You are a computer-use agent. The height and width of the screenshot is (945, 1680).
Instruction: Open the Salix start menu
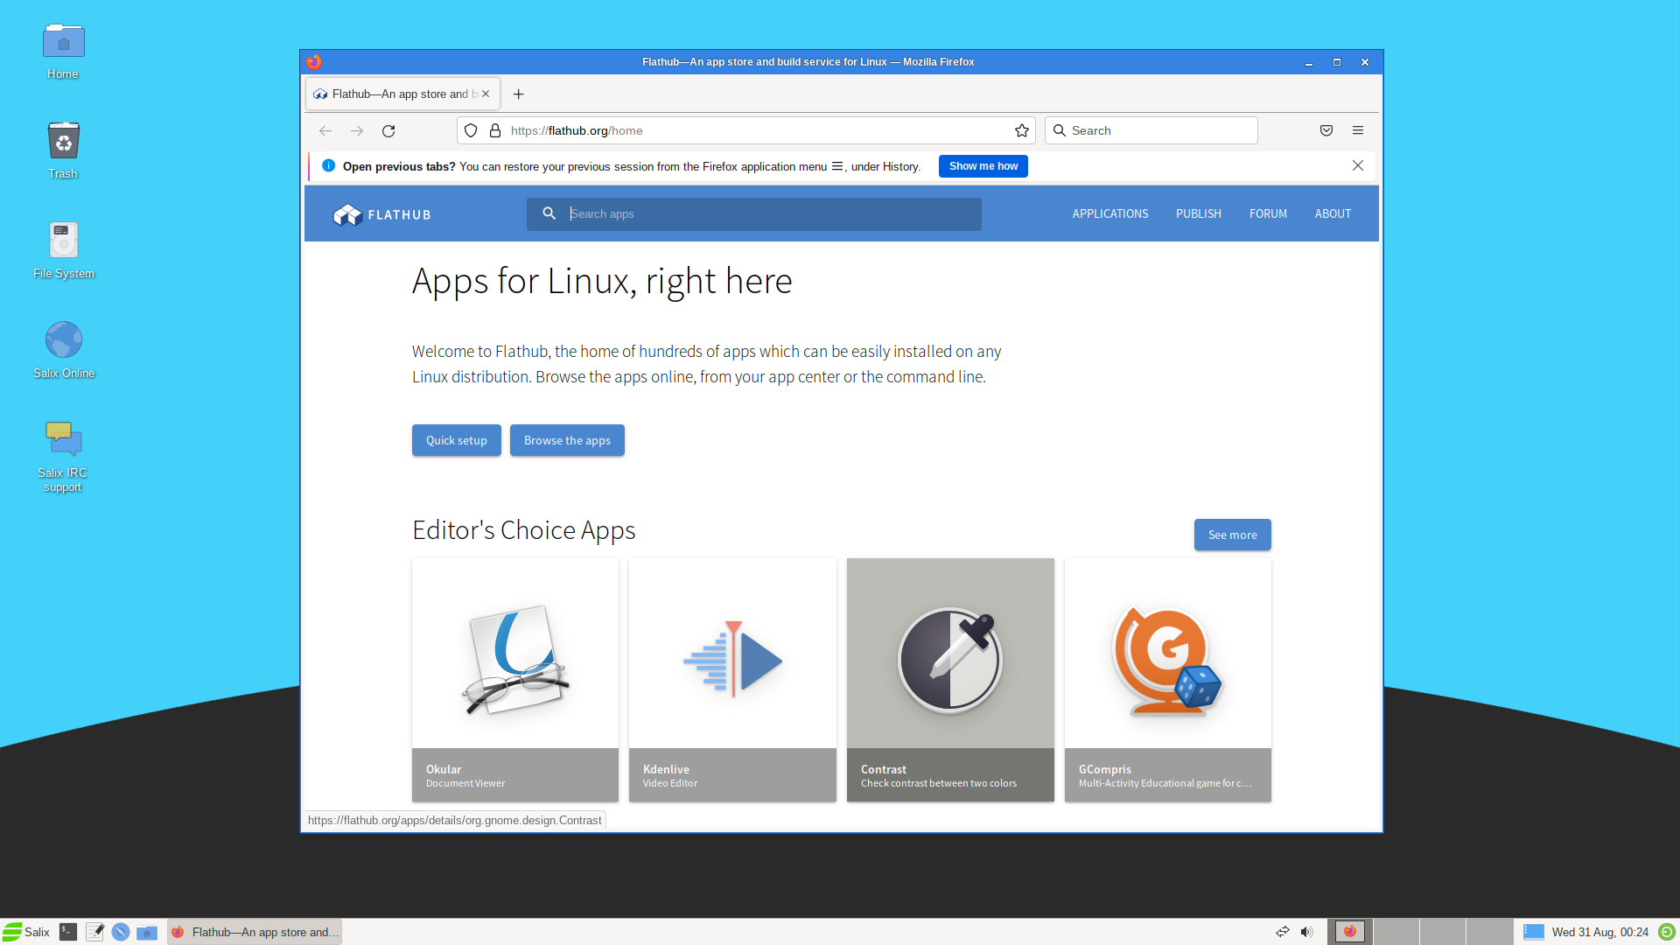click(26, 932)
